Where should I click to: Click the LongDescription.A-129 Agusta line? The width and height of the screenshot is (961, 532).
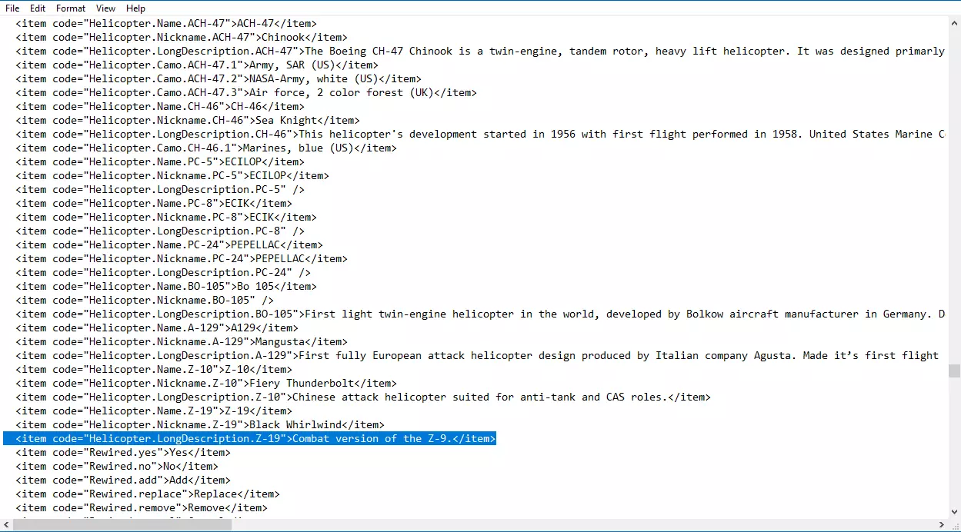pos(477,356)
